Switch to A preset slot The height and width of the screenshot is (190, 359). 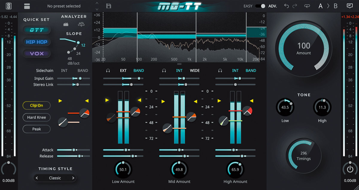pos(320,6)
